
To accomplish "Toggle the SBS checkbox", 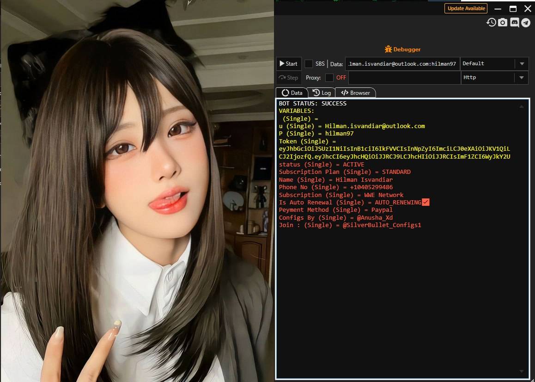I will pyautogui.click(x=309, y=63).
